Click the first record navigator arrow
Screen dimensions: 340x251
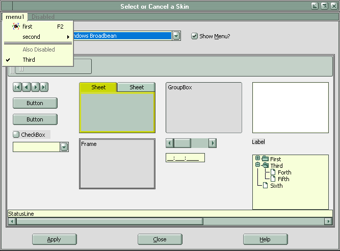click(x=17, y=87)
